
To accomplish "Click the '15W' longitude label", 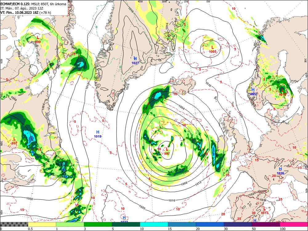I will click(186, 1).
